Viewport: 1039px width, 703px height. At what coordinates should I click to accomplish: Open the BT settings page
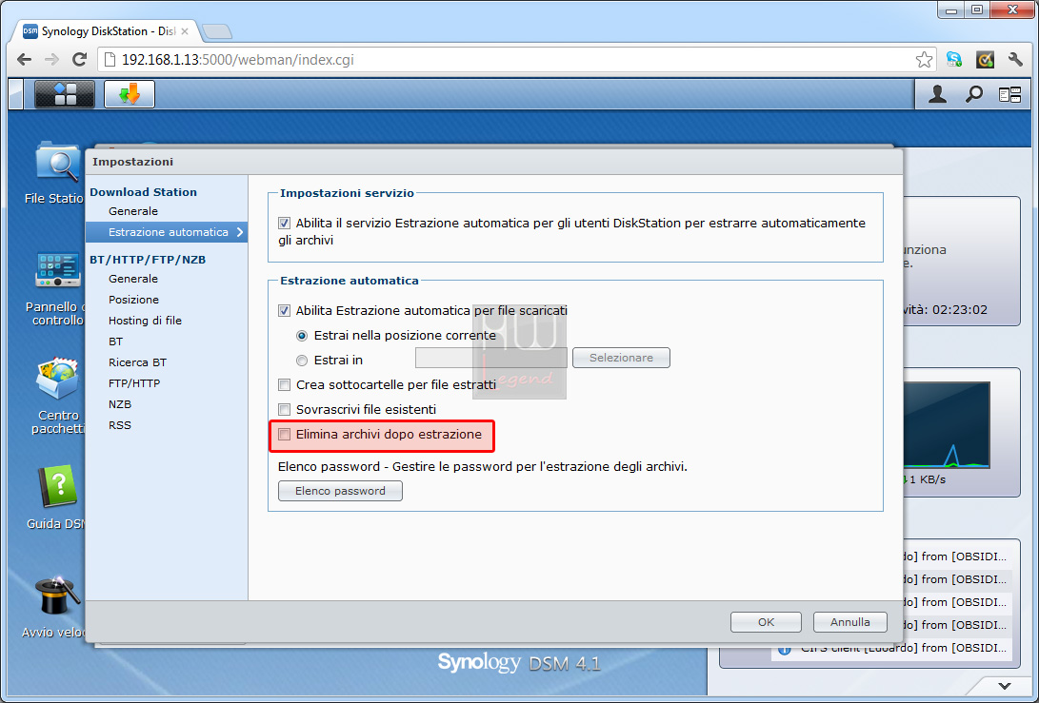pyautogui.click(x=116, y=342)
